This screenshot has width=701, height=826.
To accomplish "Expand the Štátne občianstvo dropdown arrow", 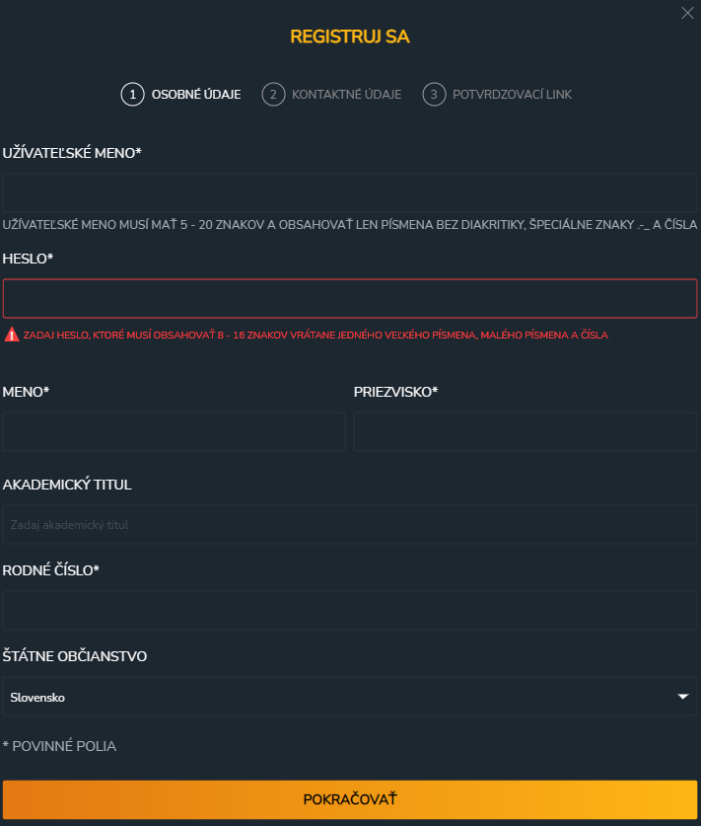I will (x=682, y=697).
